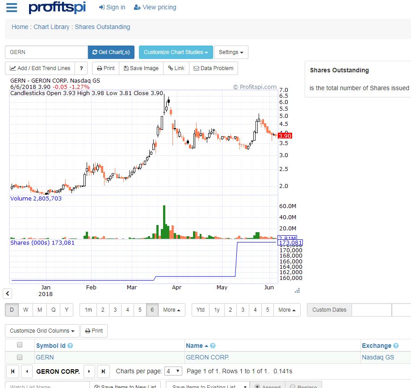The image size is (411, 388).
Task: Focus the custom start date field
Action: coord(372,310)
